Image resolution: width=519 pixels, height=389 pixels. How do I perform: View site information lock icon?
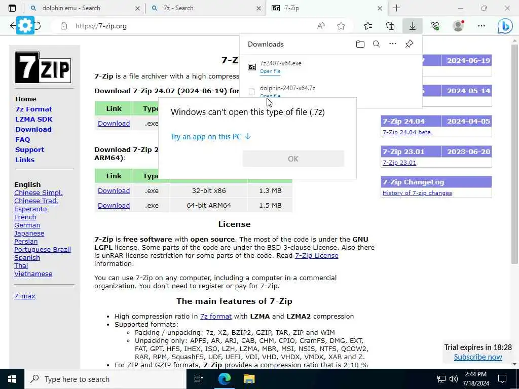64,26
